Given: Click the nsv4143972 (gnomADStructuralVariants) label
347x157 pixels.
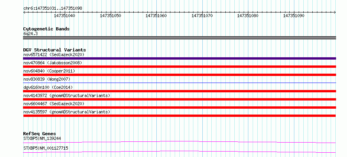Looking at the screenshot, I should click(x=67, y=95).
